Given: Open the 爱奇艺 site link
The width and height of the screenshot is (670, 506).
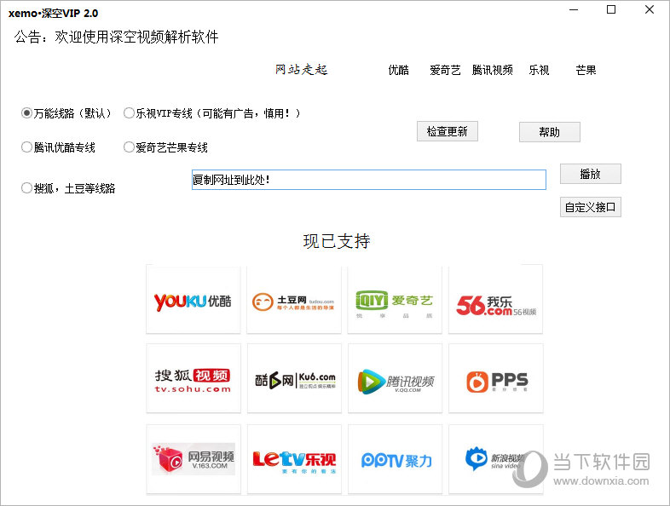Looking at the screenshot, I should (445, 70).
